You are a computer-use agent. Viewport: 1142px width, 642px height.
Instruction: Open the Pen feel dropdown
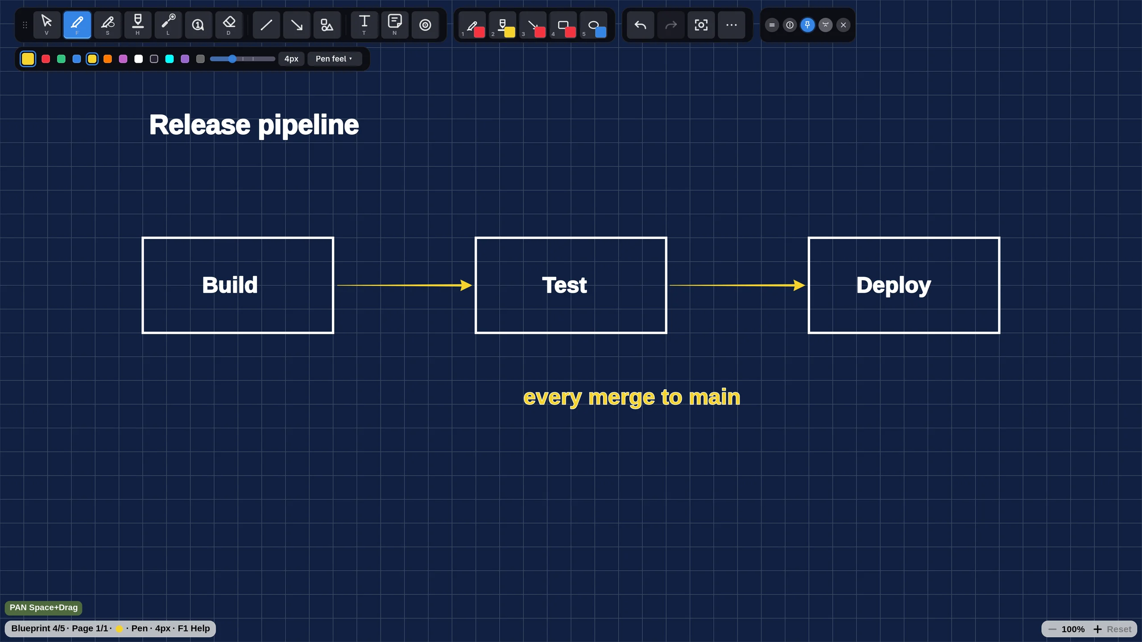point(334,59)
